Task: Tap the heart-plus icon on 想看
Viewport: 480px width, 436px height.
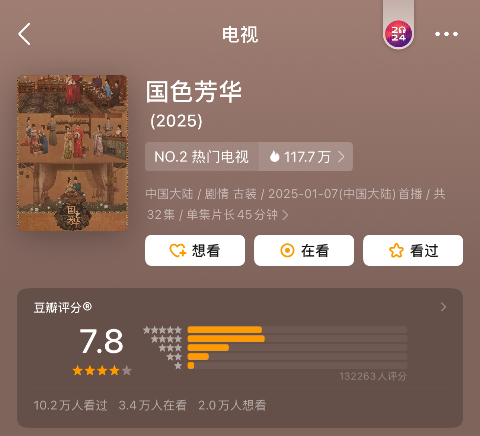Action: pyautogui.click(x=177, y=251)
